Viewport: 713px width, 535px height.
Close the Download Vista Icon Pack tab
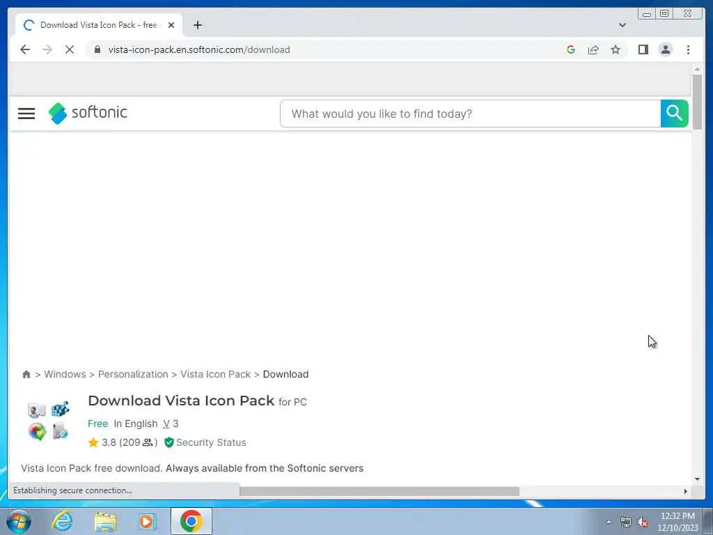coord(171,25)
